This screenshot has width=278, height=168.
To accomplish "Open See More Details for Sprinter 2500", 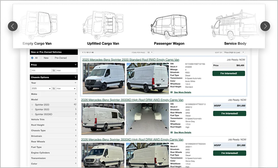I will pos(183,92).
